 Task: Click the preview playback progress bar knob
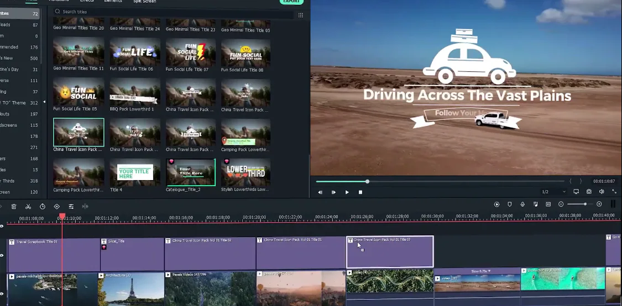click(x=367, y=182)
